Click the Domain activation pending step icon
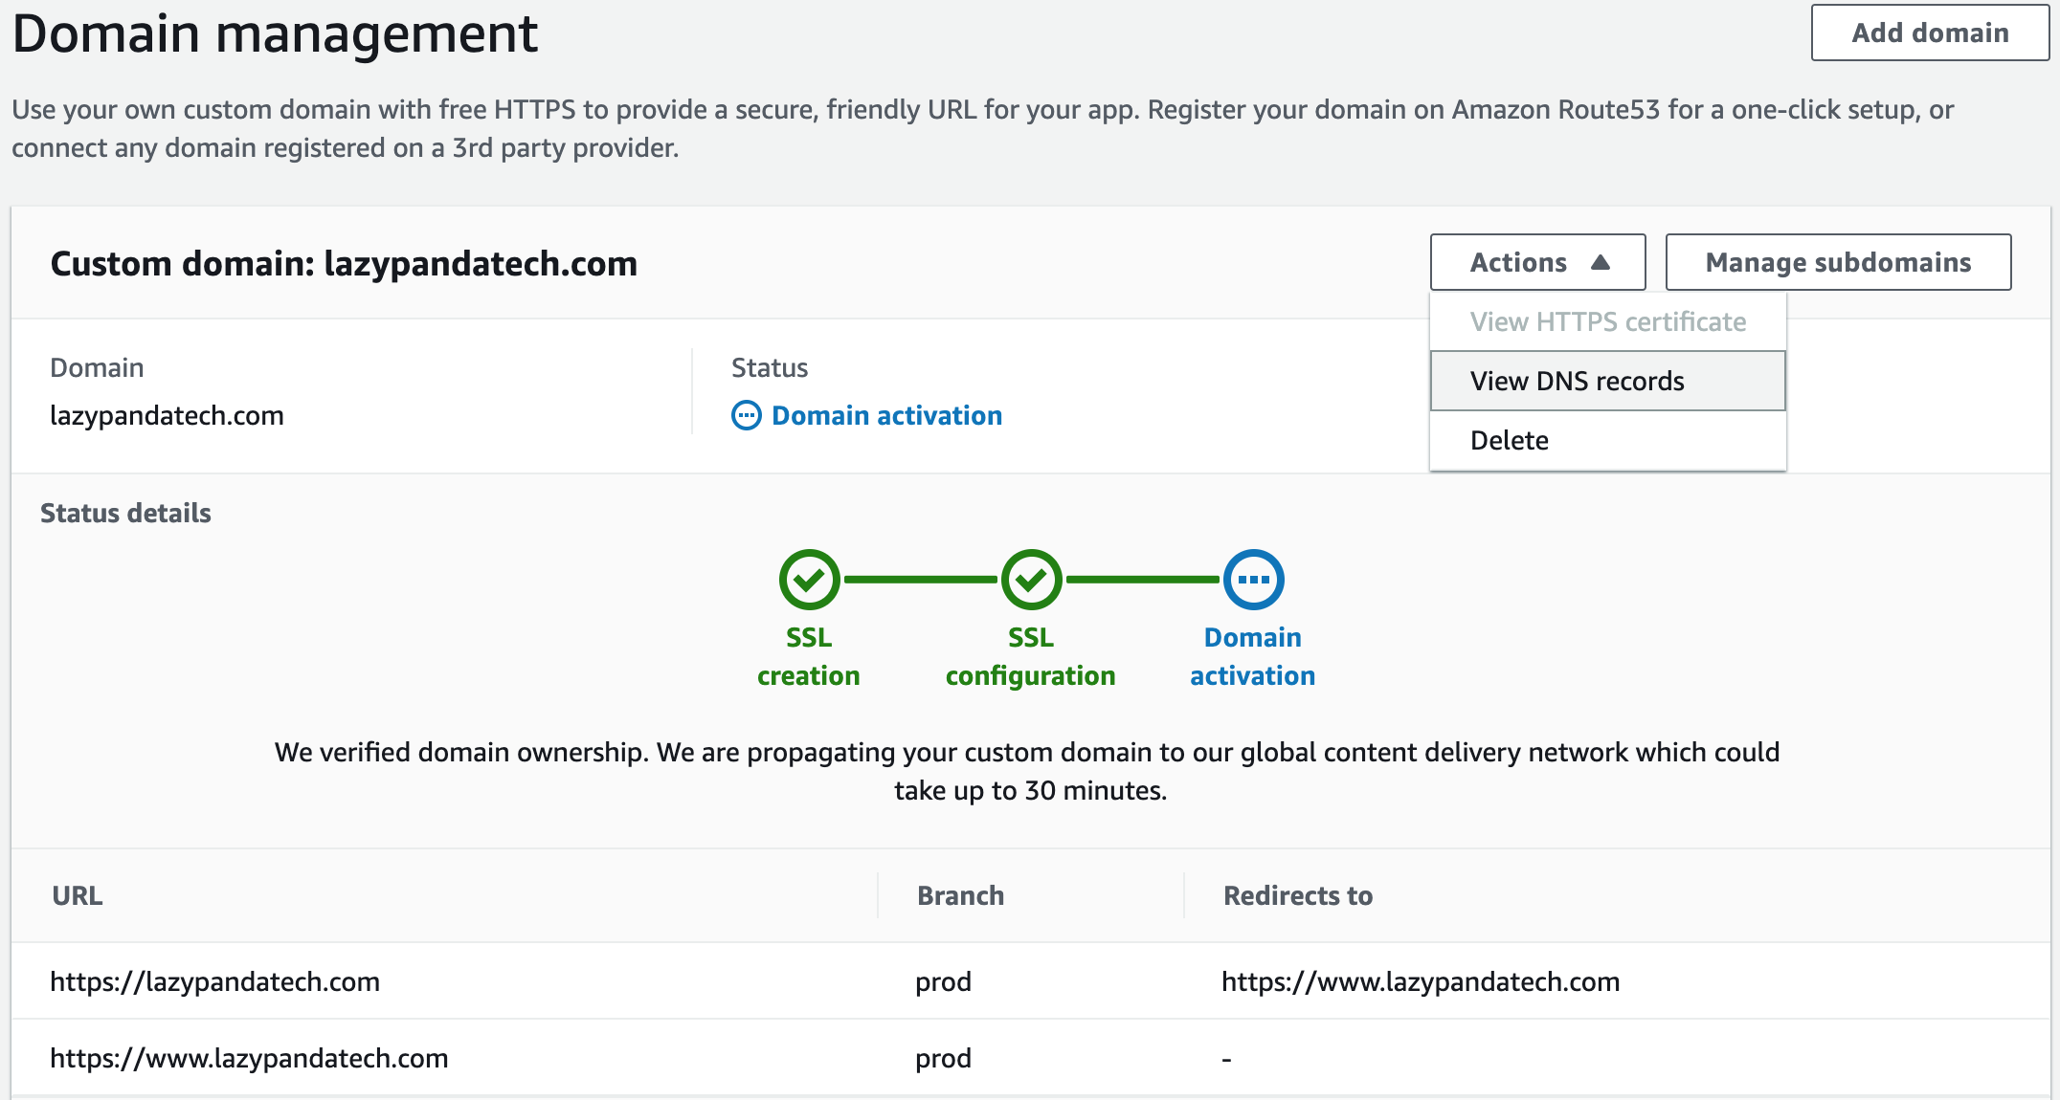The height and width of the screenshot is (1100, 2060). [1253, 580]
